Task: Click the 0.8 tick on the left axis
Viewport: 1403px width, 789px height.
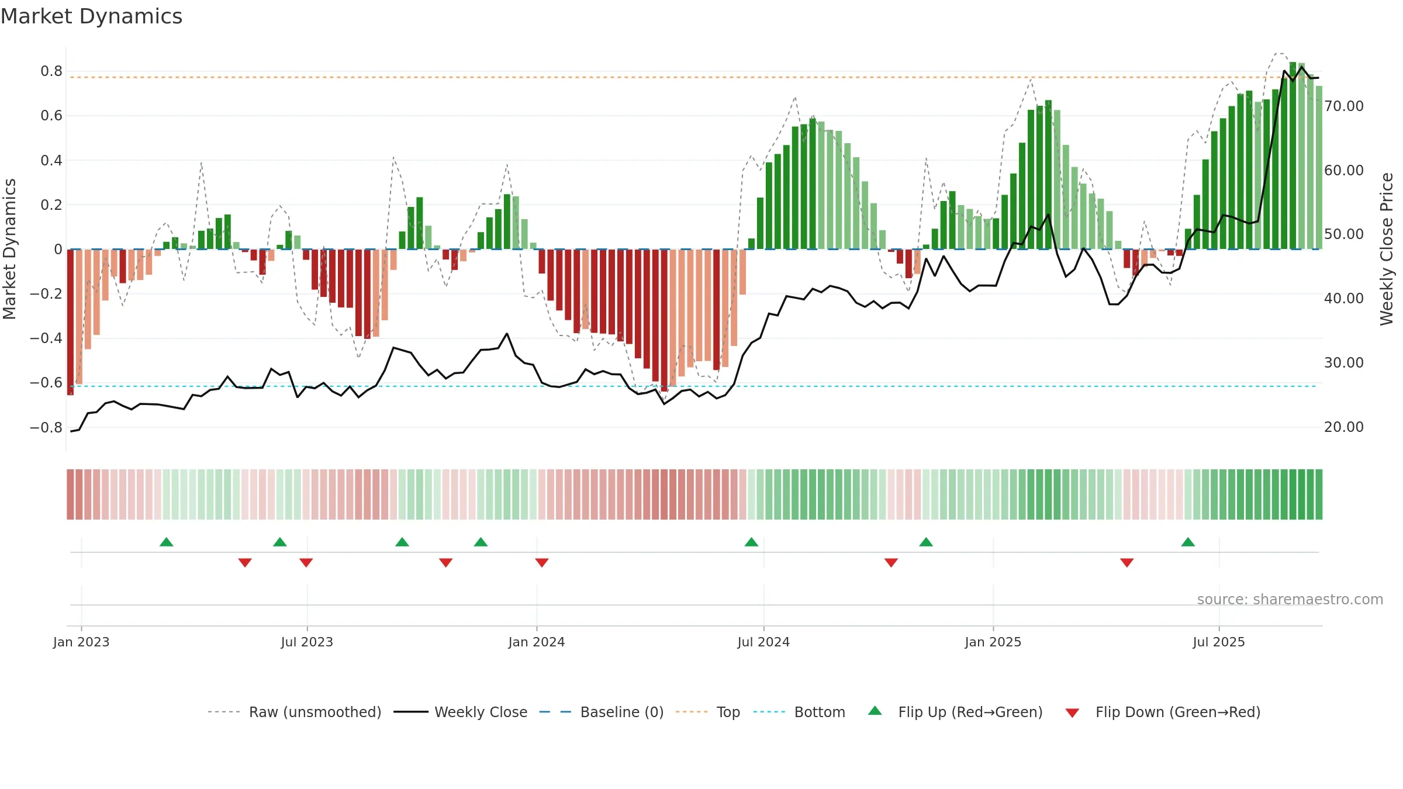Action: click(51, 71)
